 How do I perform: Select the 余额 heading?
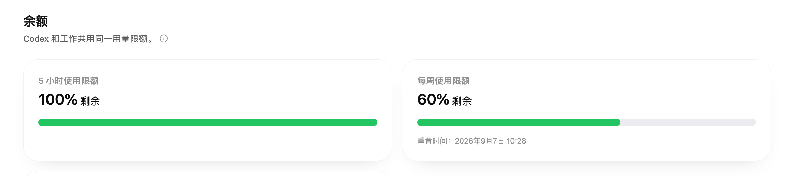(36, 21)
